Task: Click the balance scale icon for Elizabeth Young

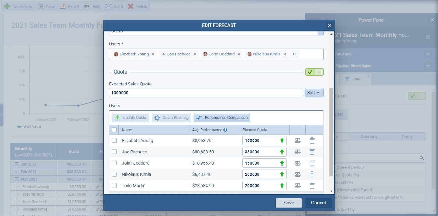Action: pos(297,141)
